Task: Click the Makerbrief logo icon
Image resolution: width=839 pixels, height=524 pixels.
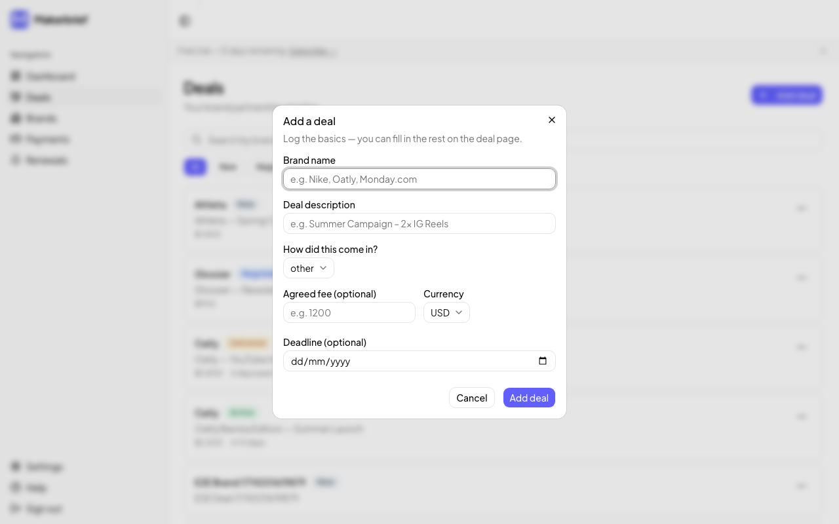Action: coord(19,19)
